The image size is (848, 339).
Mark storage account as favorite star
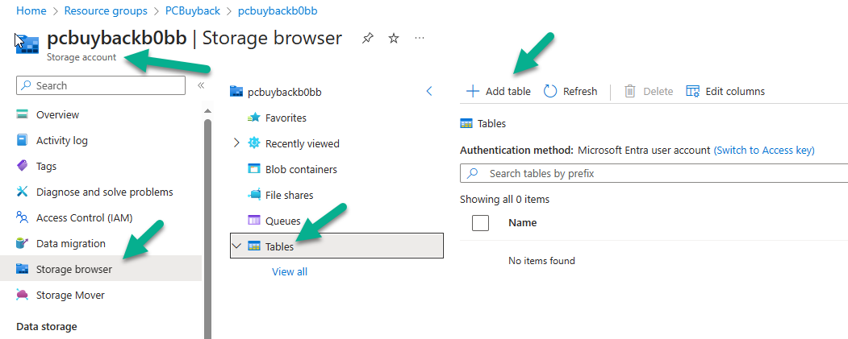point(394,39)
